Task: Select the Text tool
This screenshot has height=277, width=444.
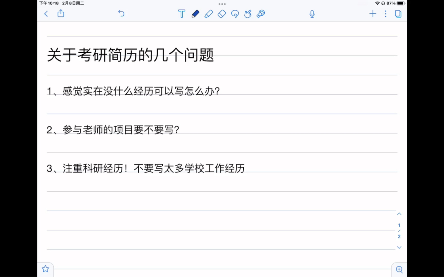Action: (182, 14)
